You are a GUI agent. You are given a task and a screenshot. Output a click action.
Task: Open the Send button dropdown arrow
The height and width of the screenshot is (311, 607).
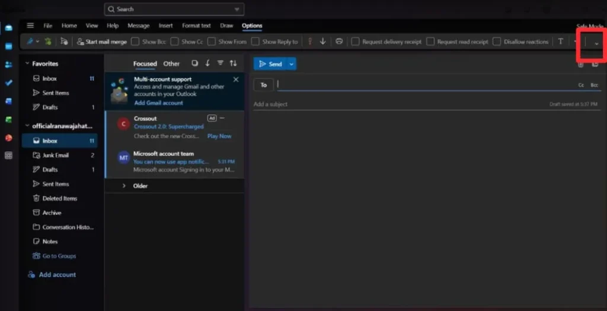(x=292, y=64)
